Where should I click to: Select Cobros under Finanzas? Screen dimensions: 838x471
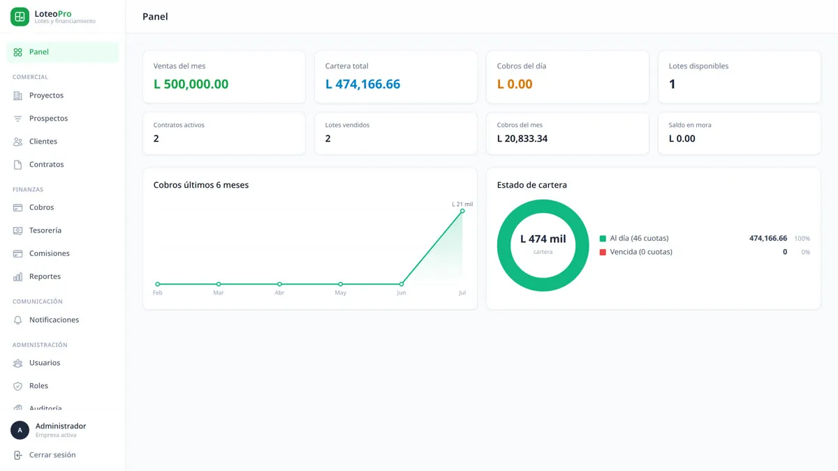(63, 208)
